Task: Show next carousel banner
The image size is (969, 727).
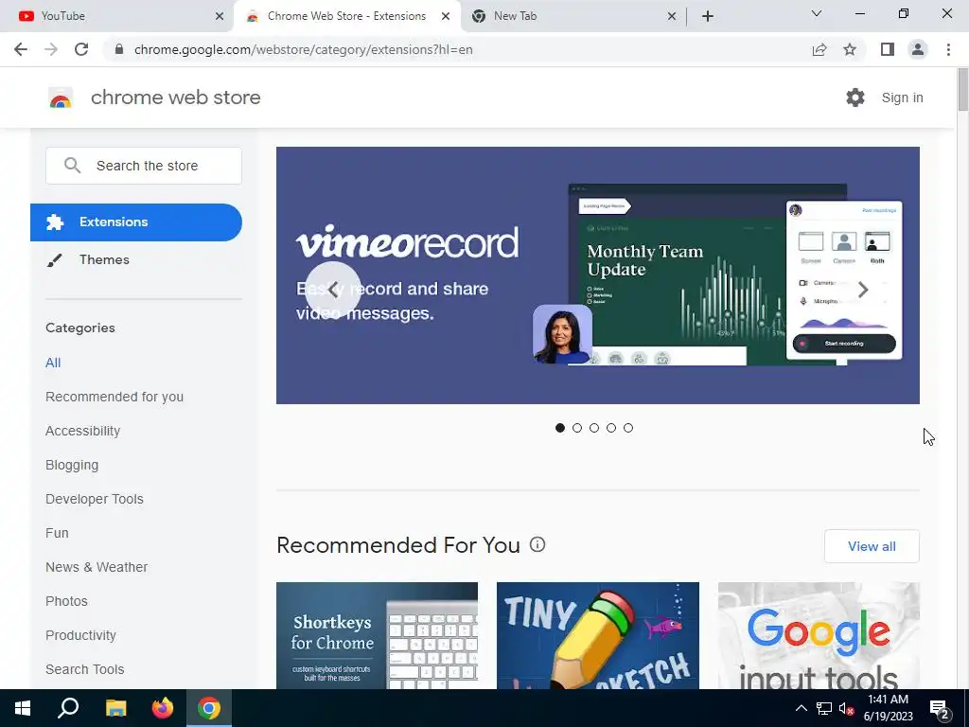Action: [863, 290]
